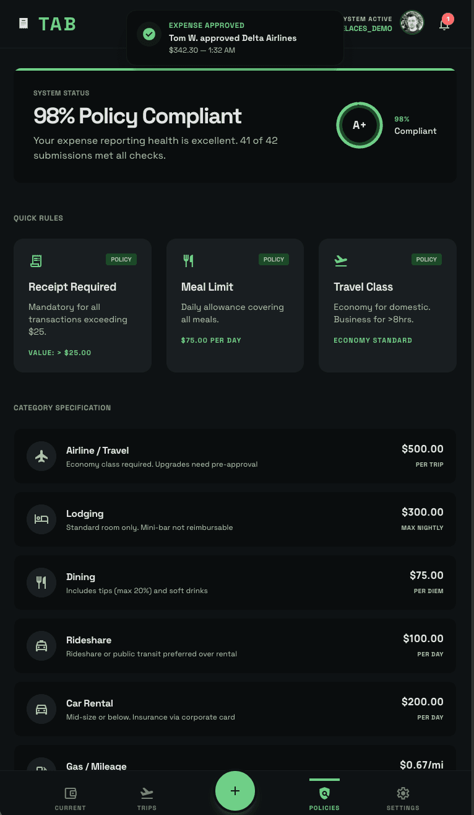Click the TAB receipt logo icon
474x815 pixels.
pyautogui.click(x=23, y=24)
